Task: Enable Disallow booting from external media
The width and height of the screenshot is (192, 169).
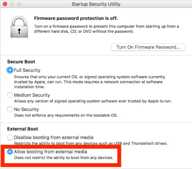Action: [10, 138]
